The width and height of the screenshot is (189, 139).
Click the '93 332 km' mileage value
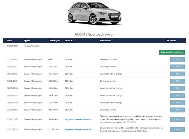pos(53,110)
